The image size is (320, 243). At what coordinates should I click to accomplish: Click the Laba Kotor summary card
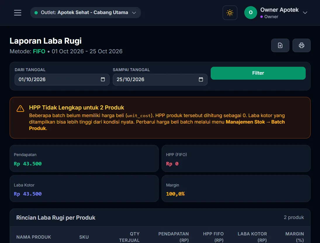tap(84, 189)
